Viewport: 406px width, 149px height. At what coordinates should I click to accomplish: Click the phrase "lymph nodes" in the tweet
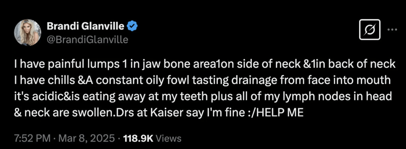[x=323, y=96]
